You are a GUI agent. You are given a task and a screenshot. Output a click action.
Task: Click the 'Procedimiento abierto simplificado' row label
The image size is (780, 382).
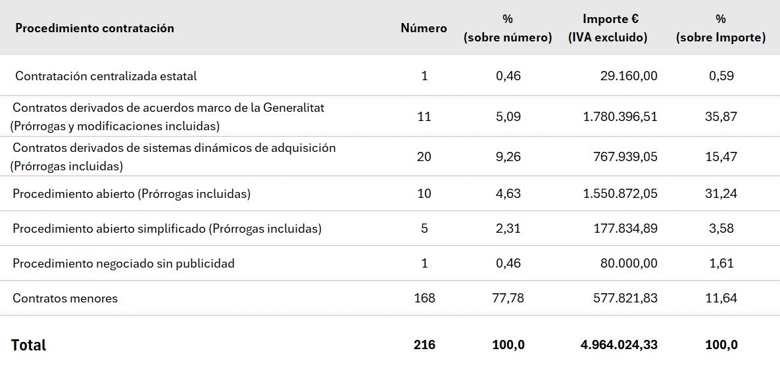pos(167,229)
